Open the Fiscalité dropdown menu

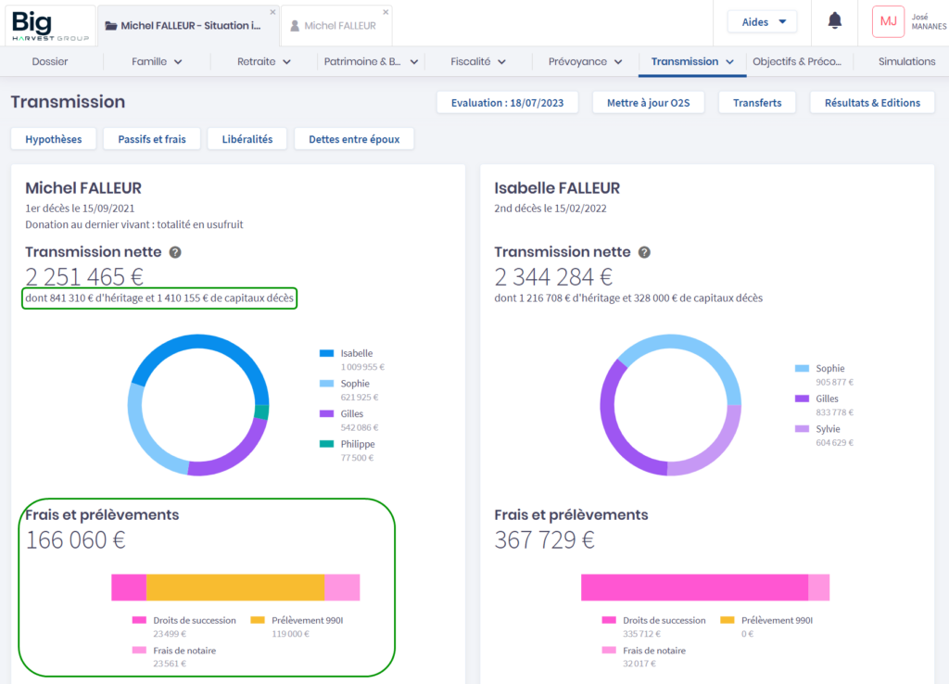[478, 62]
